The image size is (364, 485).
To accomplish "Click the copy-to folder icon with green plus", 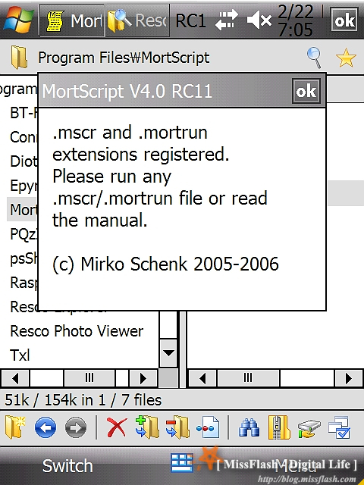I will coord(147,427).
